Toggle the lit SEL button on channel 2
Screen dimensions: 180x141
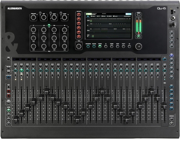point(21,70)
